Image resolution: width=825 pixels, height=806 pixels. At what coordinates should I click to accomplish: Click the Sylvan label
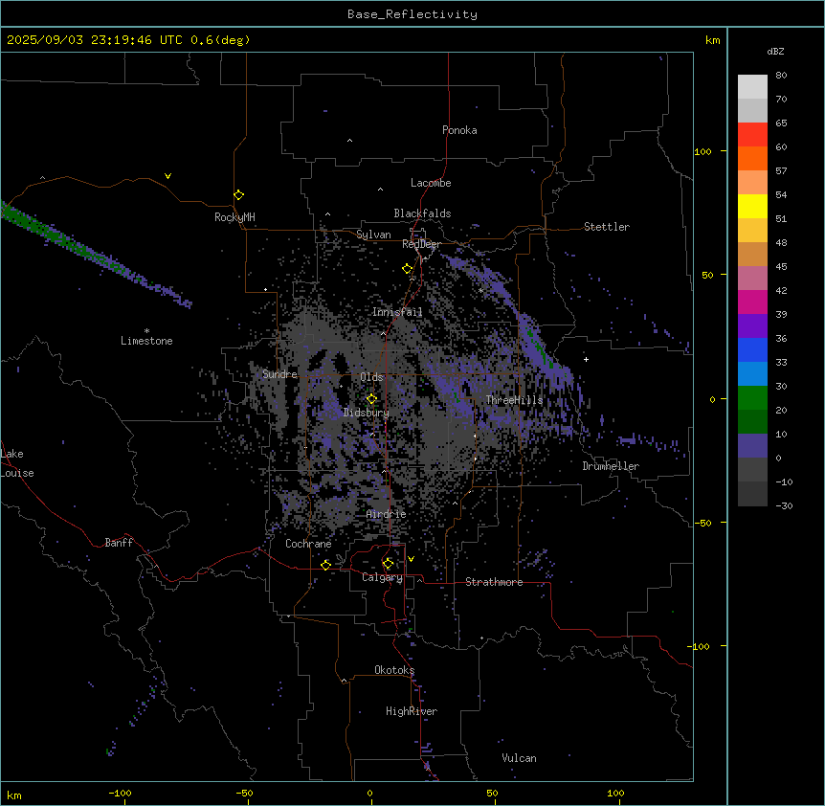(x=373, y=235)
